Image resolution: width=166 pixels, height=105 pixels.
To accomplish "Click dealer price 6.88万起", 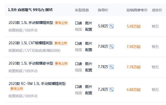I will pyautogui.click(x=134, y=90).
